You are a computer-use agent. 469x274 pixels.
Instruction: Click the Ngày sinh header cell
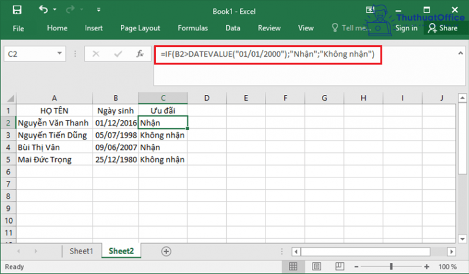click(x=115, y=111)
